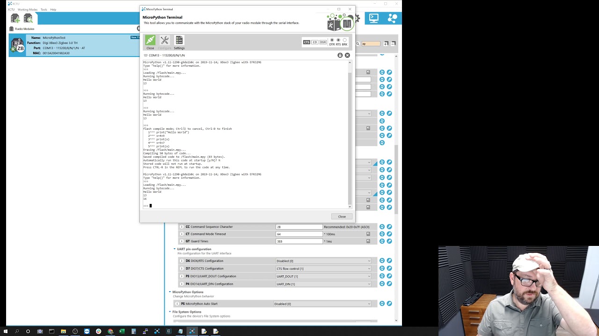Click calculator icon for CT Command Mode Timeout

pos(368,234)
